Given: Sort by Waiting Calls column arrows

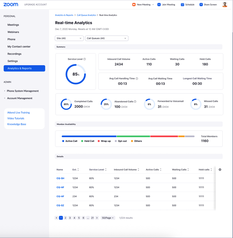Looking at the screenshot, I should tap(188, 169).
